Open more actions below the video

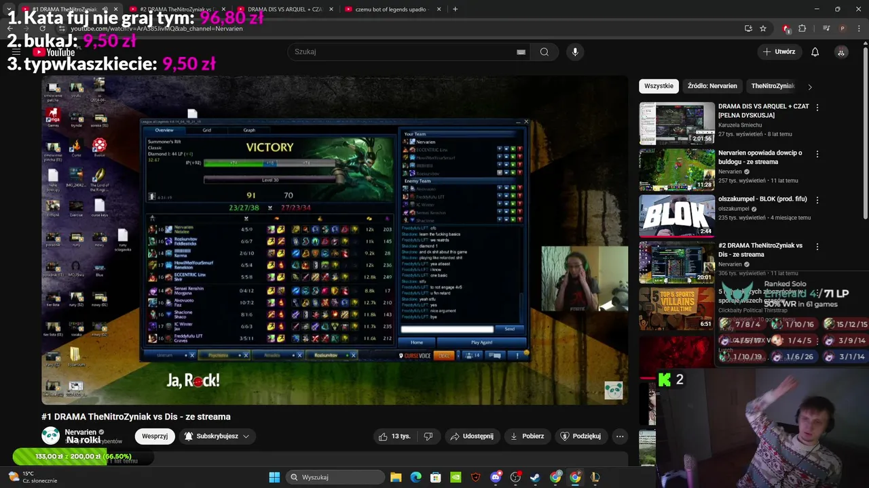point(620,436)
